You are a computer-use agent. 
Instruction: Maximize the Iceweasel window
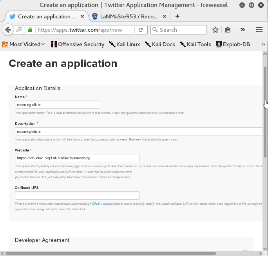[x=252, y=5]
